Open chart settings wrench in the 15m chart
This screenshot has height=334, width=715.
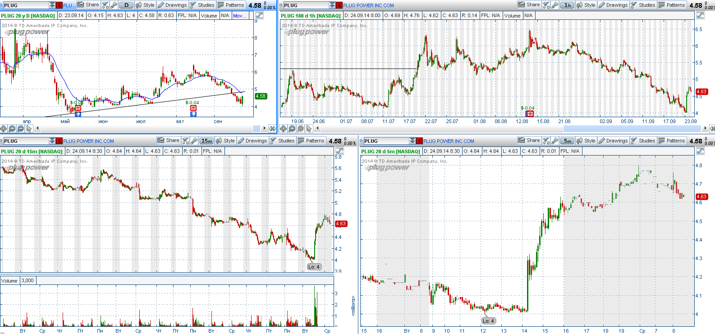194,141
